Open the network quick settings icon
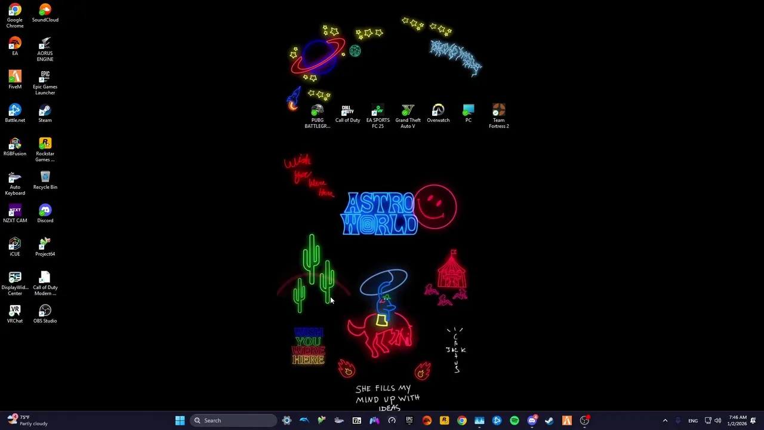Viewport: 764px width, 430px height. [708, 420]
